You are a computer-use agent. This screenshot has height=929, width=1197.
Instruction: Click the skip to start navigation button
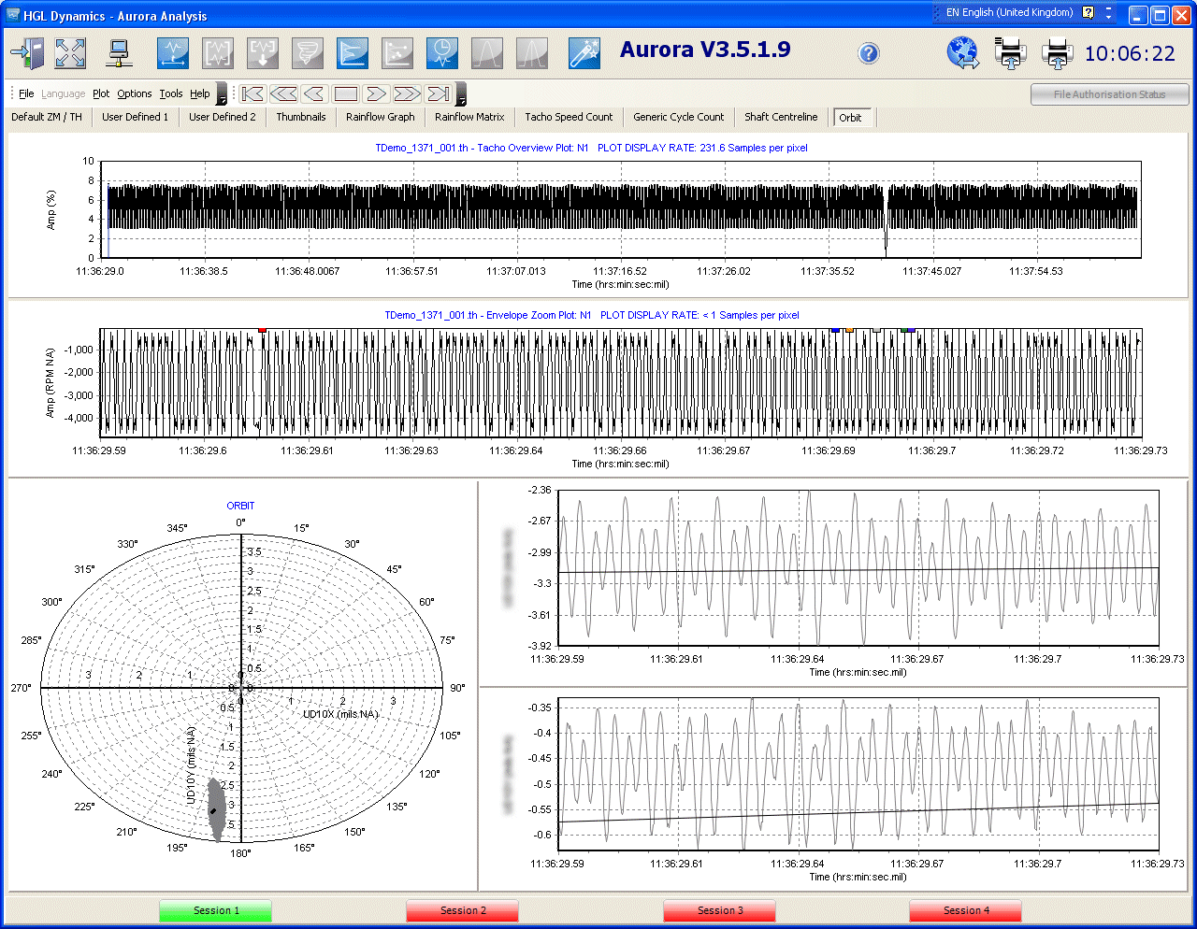(252, 93)
